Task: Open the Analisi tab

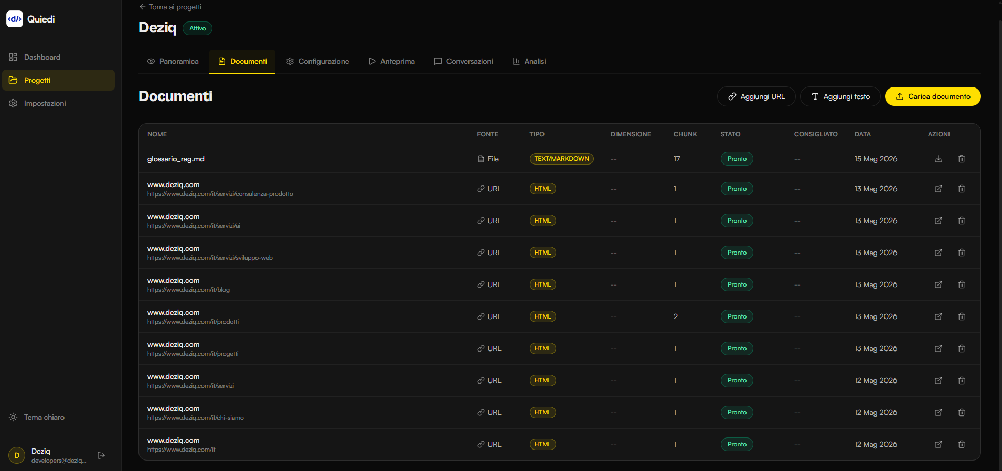Action: coord(529,61)
